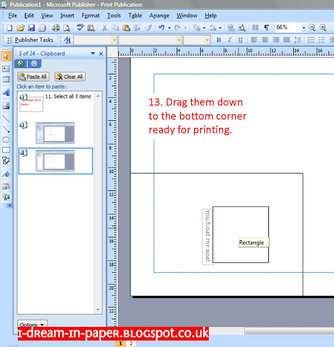Open an existing file with folder icon
Image resolution: width=334 pixels, height=347 pixels.
(x=21, y=28)
